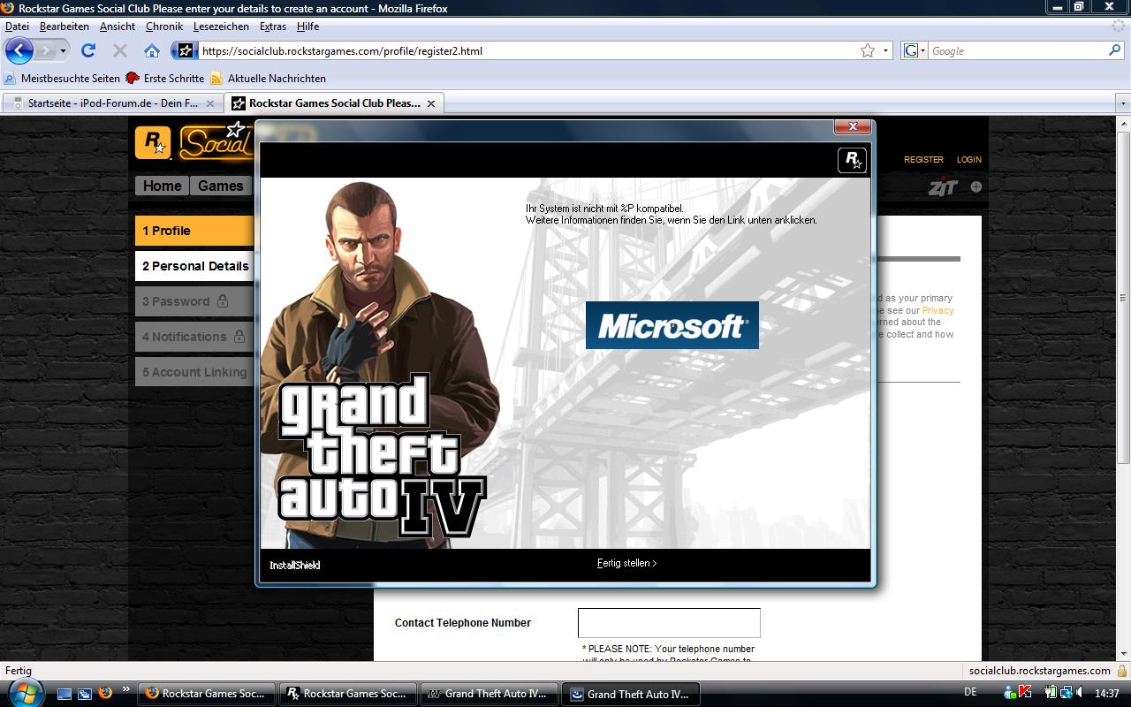Click the REGISTER link on the website

tap(923, 160)
